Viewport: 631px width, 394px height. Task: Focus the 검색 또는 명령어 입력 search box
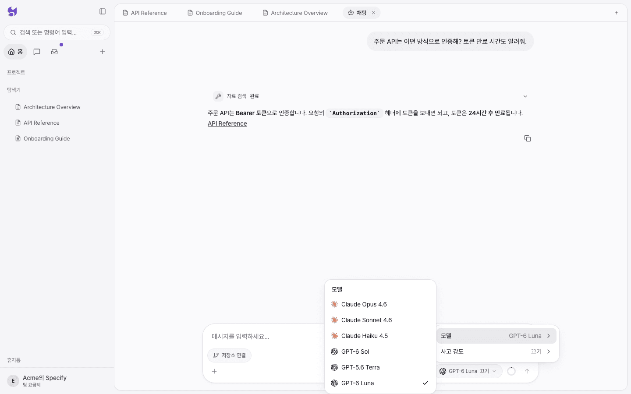click(x=57, y=32)
